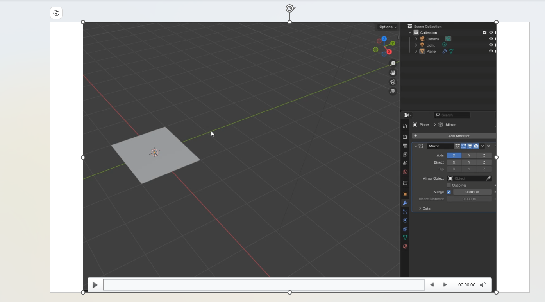The height and width of the screenshot is (302, 545).
Task: Click the eyedropper in Mirror Object field
Action: coord(488,178)
